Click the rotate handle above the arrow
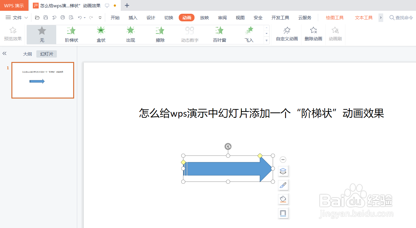 tap(228, 146)
